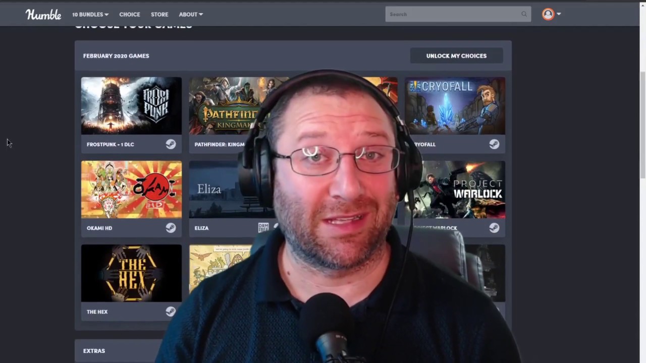Click the Unlock My Choices button
Viewport: 646px width, 363px height.
pyautogui.click(x=456, y=56)
